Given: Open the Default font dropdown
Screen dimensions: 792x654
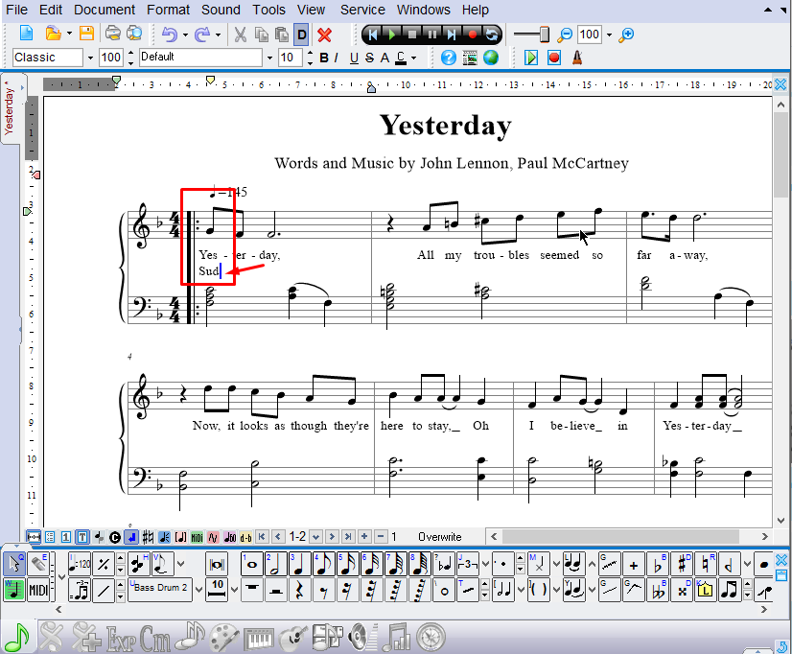Looking at the screenshot, I should click(269, 58).
